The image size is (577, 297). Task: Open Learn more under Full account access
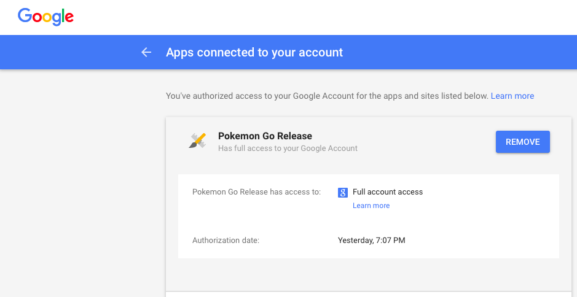371,206
